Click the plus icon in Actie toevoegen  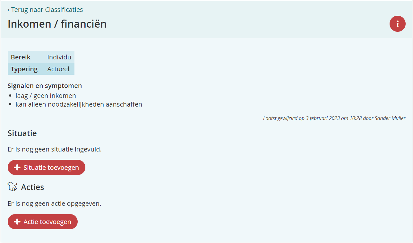tap(17, 222)
